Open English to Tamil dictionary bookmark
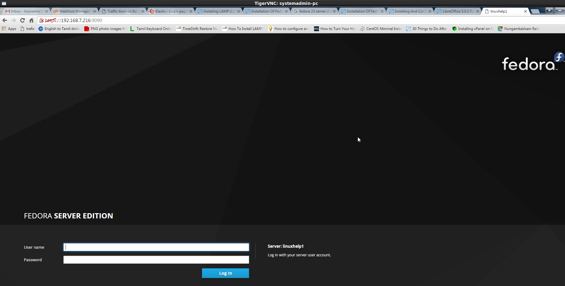The image size is (565, 286). coord(59,29)
